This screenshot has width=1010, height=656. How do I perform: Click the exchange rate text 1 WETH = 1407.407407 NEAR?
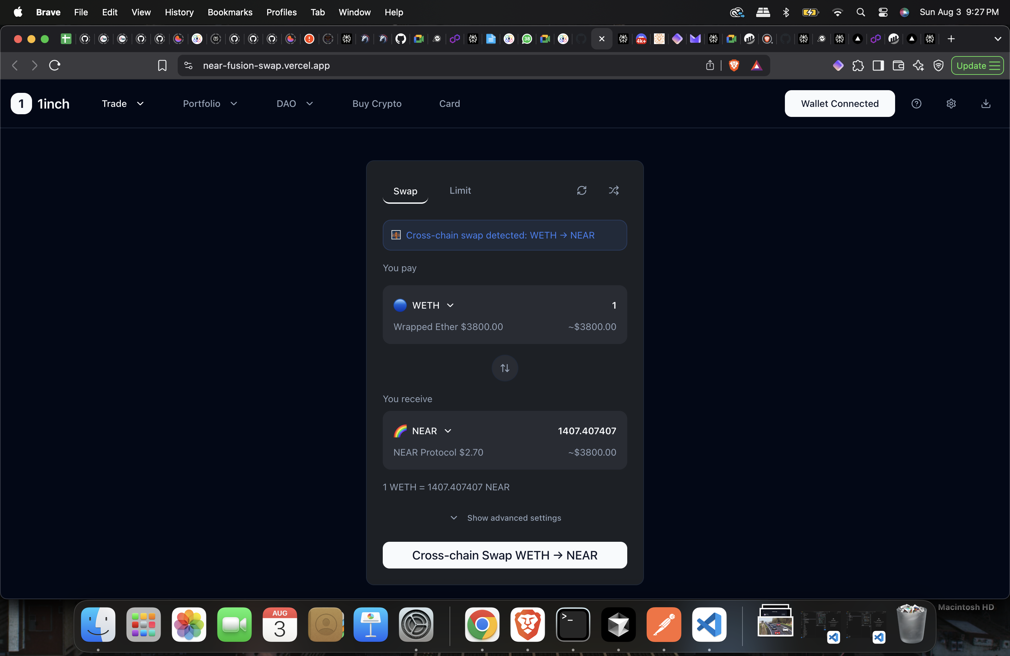point(446,487)
